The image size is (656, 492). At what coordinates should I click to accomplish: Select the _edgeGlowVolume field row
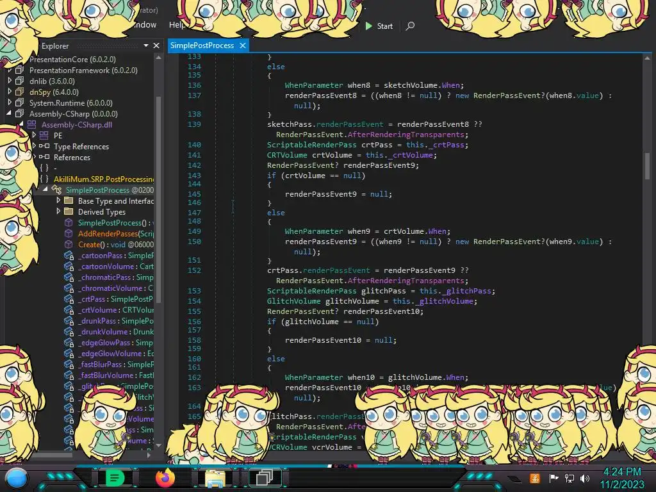click(x=115, y=353)
